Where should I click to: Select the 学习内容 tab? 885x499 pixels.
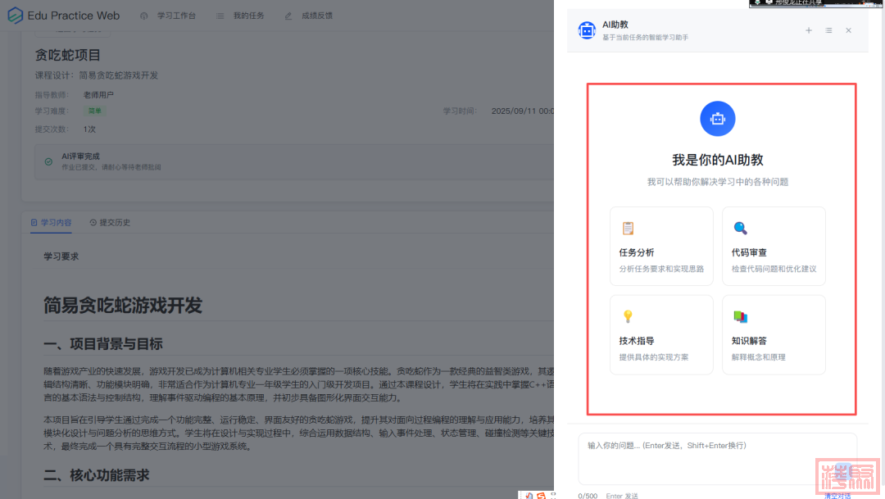(x=51, y=222)
